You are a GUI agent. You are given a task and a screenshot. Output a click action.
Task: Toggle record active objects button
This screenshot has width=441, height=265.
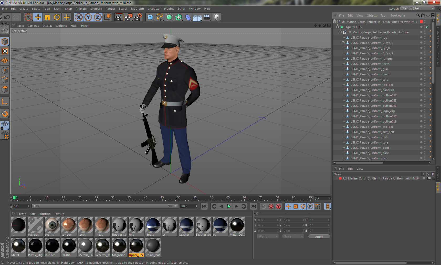point(264,206)
